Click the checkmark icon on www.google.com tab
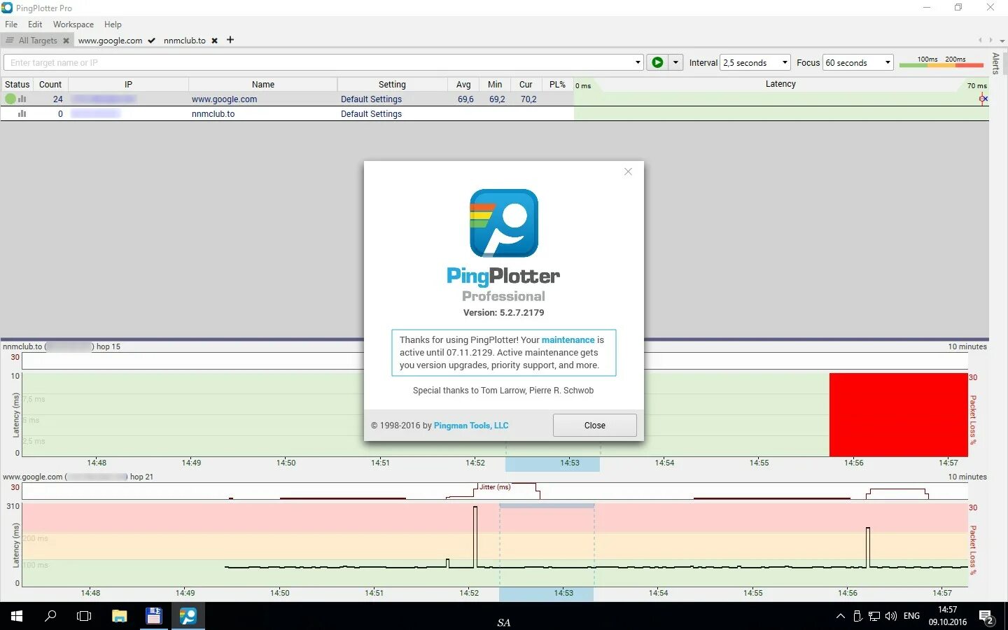Viewport: 1008px width, 630px height. [151, 41]
